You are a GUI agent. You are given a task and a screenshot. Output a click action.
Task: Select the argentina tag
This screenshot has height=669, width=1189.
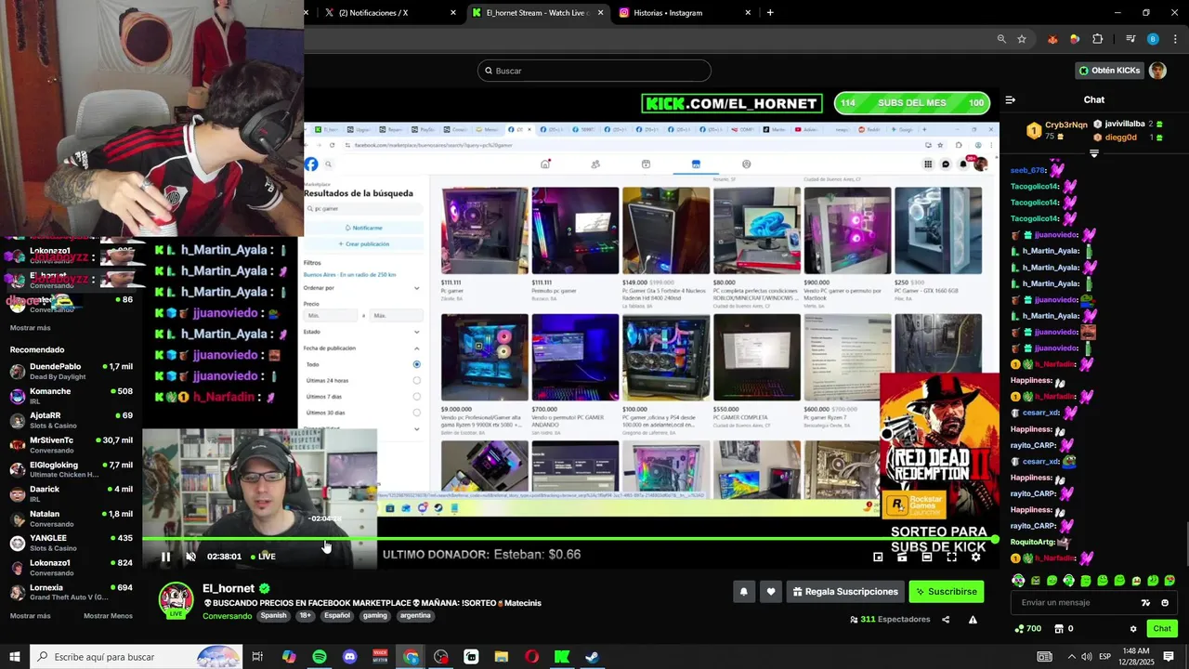tap(415, 615)
